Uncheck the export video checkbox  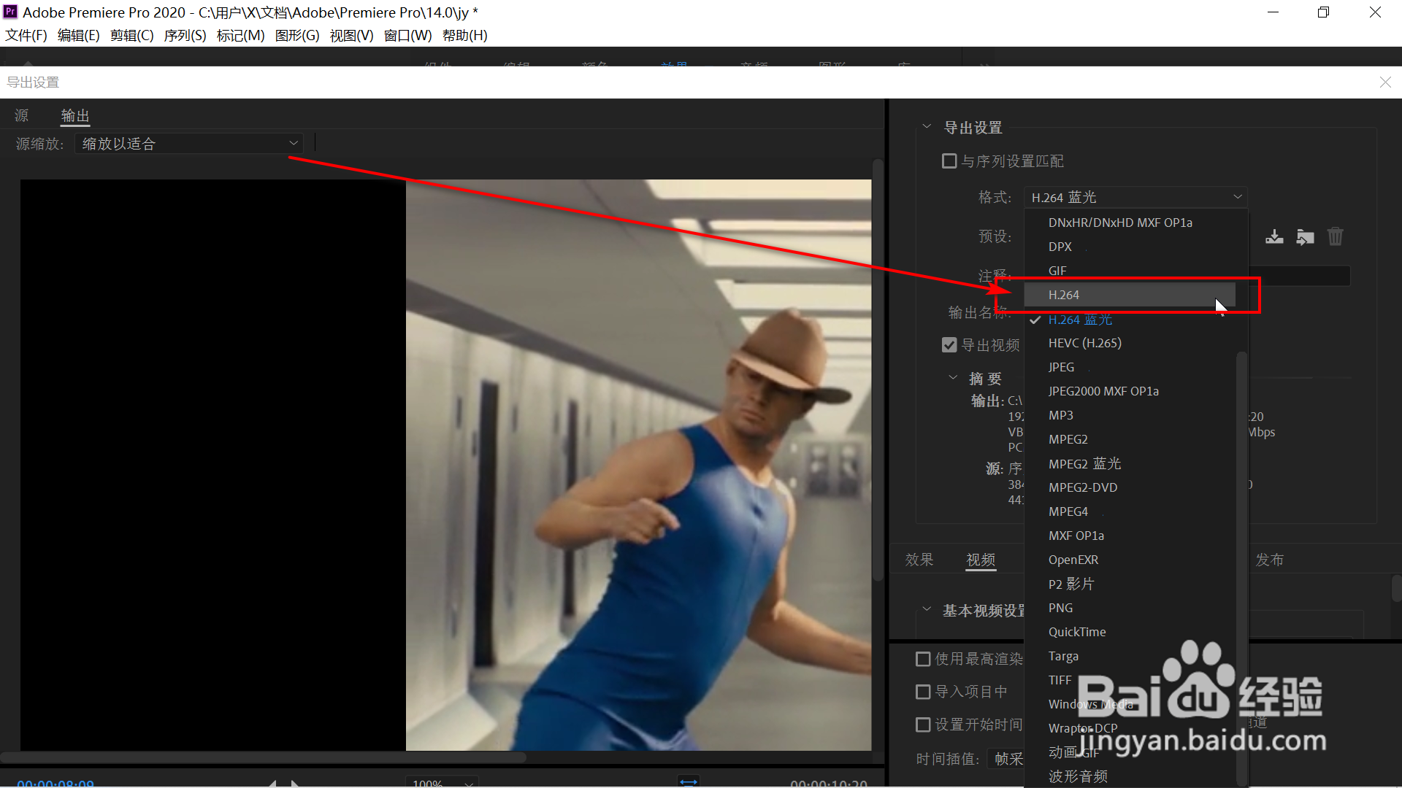[949, 344]
